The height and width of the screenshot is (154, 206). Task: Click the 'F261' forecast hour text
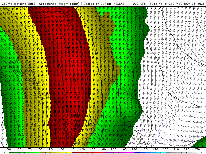[x=153, y=4]
